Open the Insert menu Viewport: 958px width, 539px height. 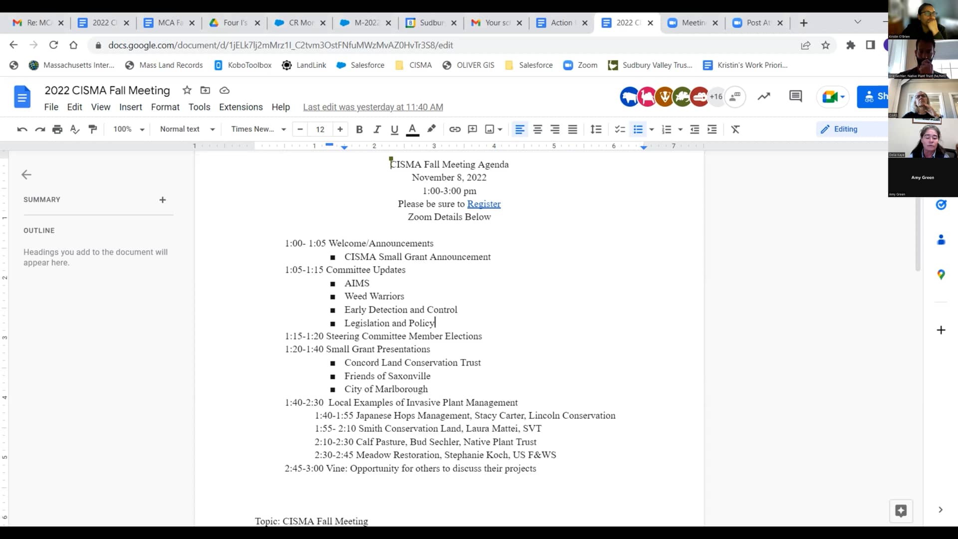(130, 107)
